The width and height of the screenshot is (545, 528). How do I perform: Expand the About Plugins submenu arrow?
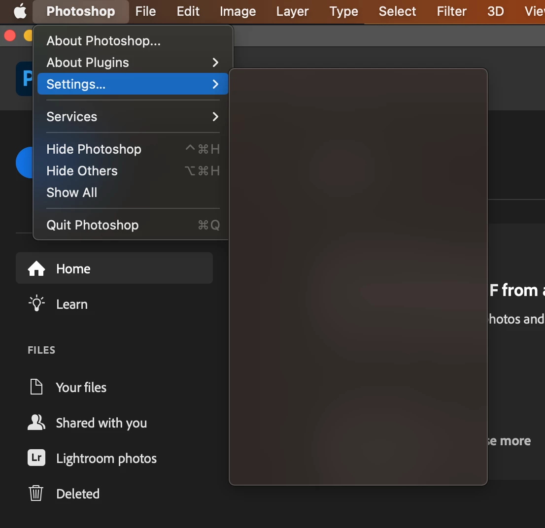pyautogui.click(x=215, y=63)
